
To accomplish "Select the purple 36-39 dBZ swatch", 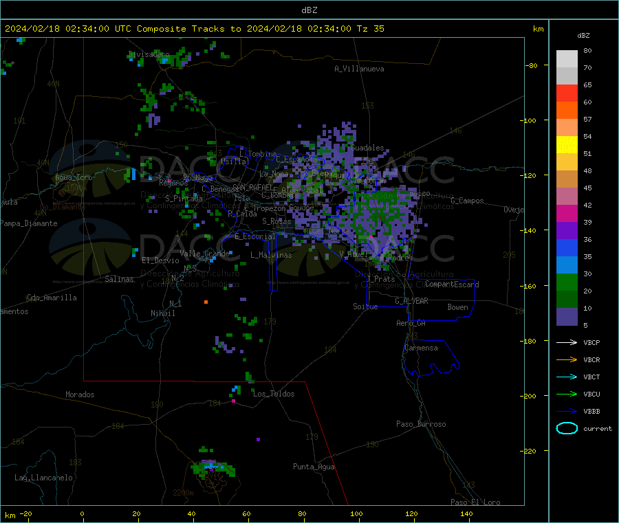I will click(x=567, y=230).
